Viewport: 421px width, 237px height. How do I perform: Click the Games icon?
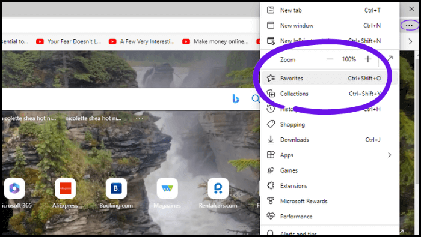click(x=271, y=170)
